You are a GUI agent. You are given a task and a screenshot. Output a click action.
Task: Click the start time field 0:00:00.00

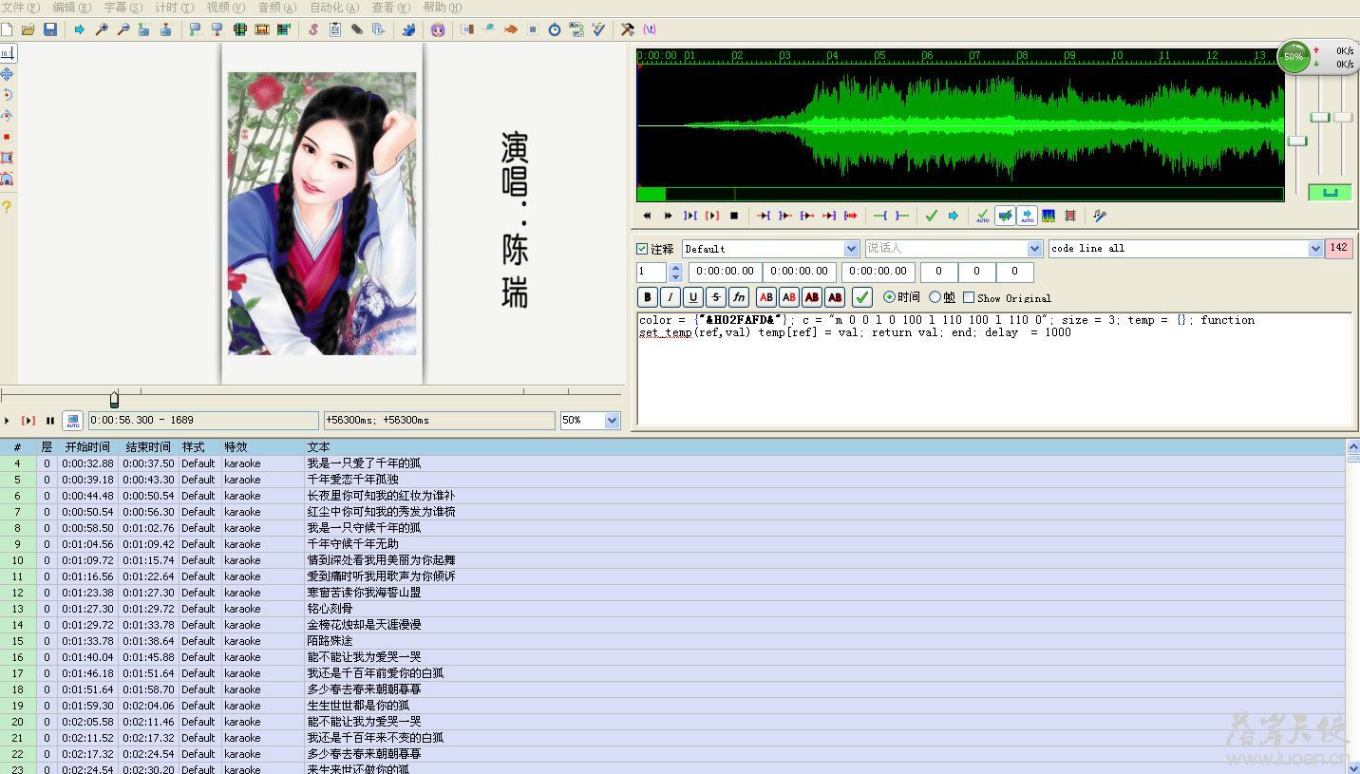click(726, 273)
